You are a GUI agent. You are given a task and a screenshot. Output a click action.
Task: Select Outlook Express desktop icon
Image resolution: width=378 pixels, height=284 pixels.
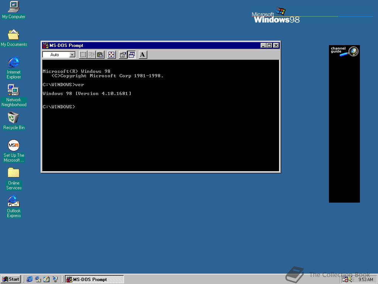pos(14,207)
